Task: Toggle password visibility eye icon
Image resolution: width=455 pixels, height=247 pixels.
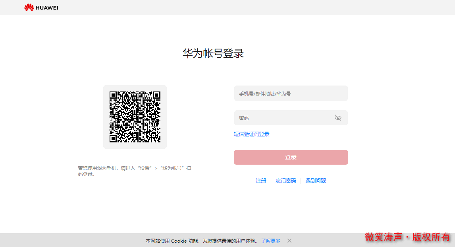Action: point(338,118)
